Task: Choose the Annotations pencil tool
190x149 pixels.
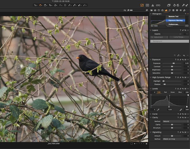Action: (x=85, y=5)
